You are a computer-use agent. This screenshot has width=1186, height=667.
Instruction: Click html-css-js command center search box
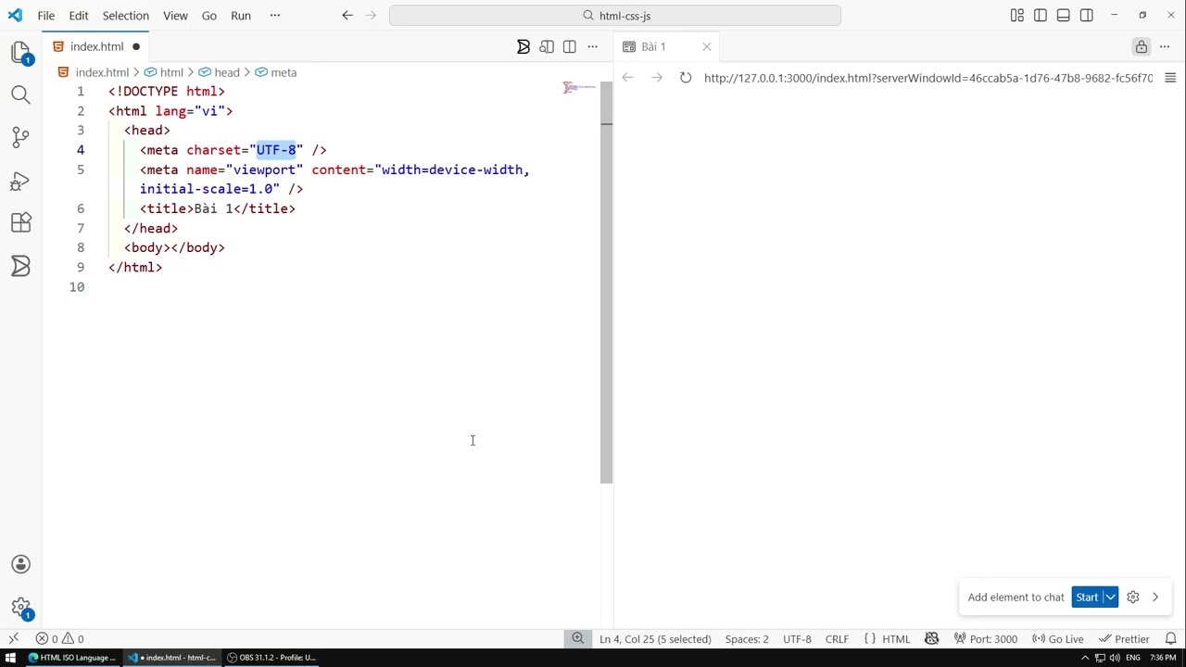tap(615, 15)
